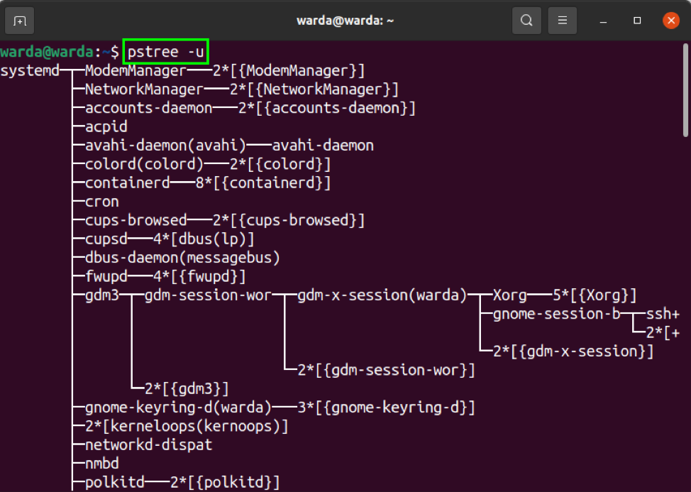
Task: Click the gdm3 process name
Action: pyautogui.click(x=101, y=295)
